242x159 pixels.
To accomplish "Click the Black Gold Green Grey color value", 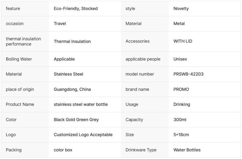I will click(76, 119).
